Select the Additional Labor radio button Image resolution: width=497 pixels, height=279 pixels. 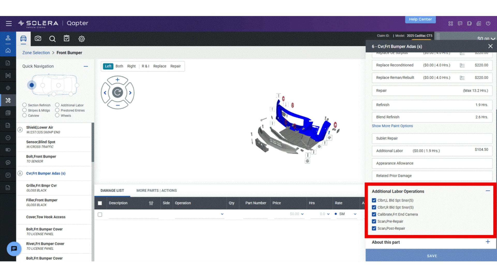57,105
